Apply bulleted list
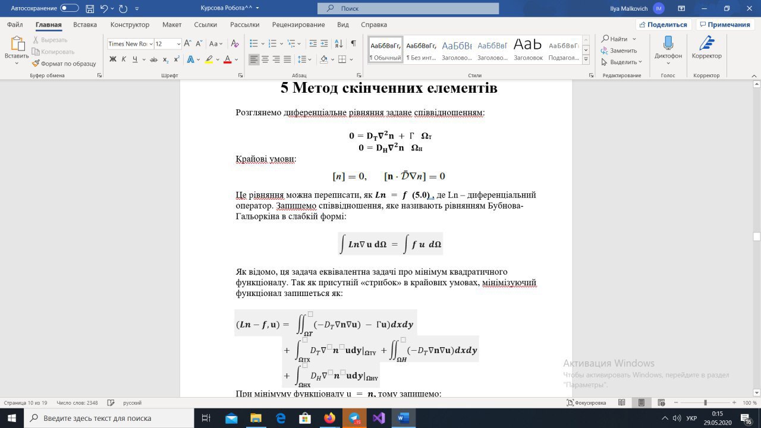761x428 pixels. click(x=253, y=43)
